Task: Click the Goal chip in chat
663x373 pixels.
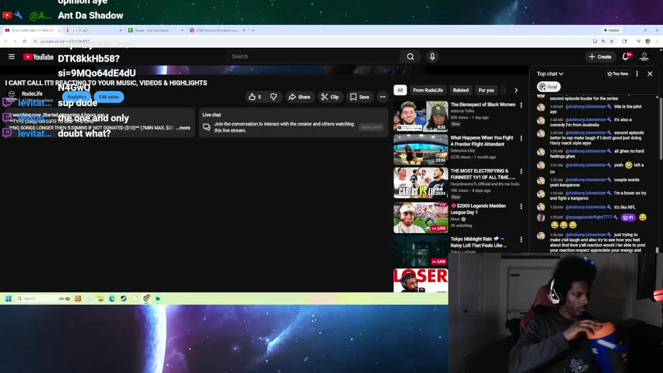Action: pyautogui.click(x=549, y=87)
